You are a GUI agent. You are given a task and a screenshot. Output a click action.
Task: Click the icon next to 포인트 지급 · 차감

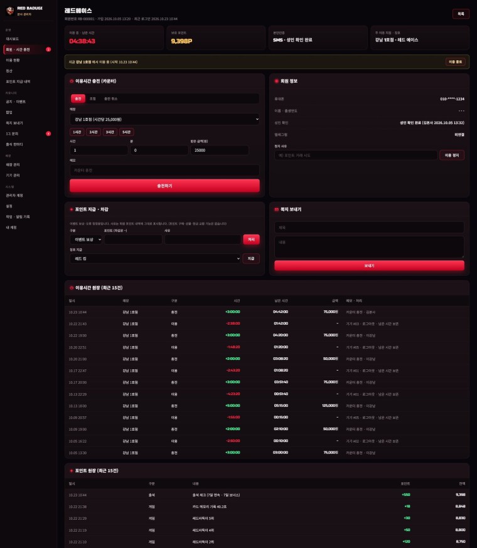[x=72, y=209]
